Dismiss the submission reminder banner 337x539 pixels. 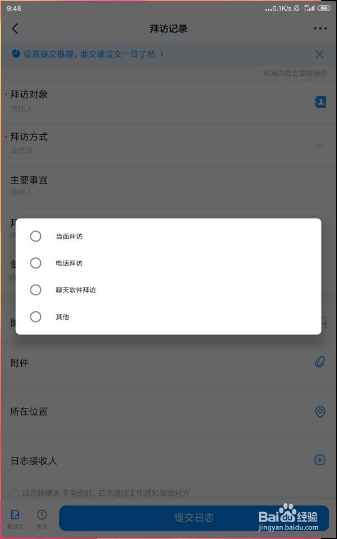coord(320,54)
